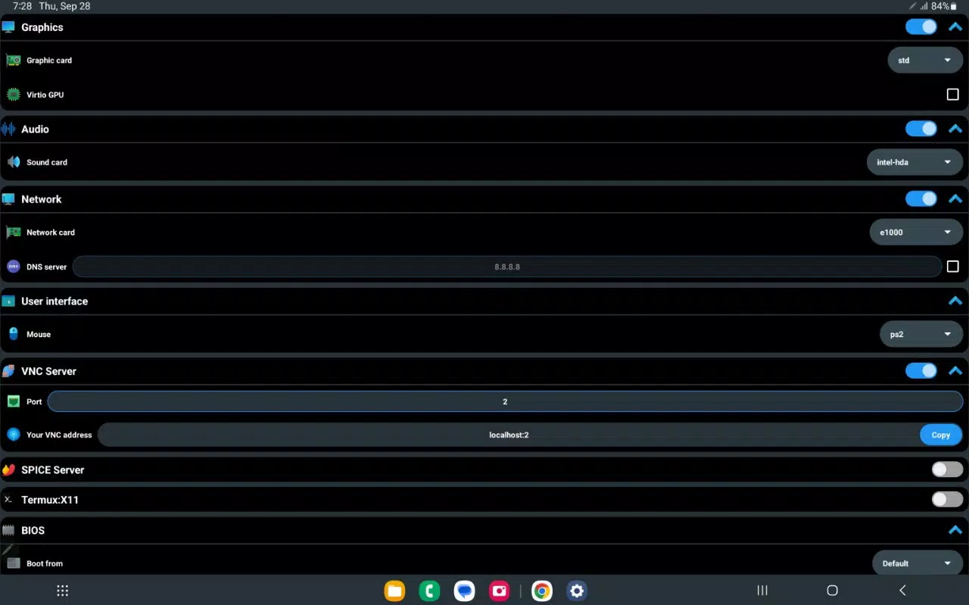
Task: Open the Network card e1000 dropdown
Action: click(x=916, y=232)
